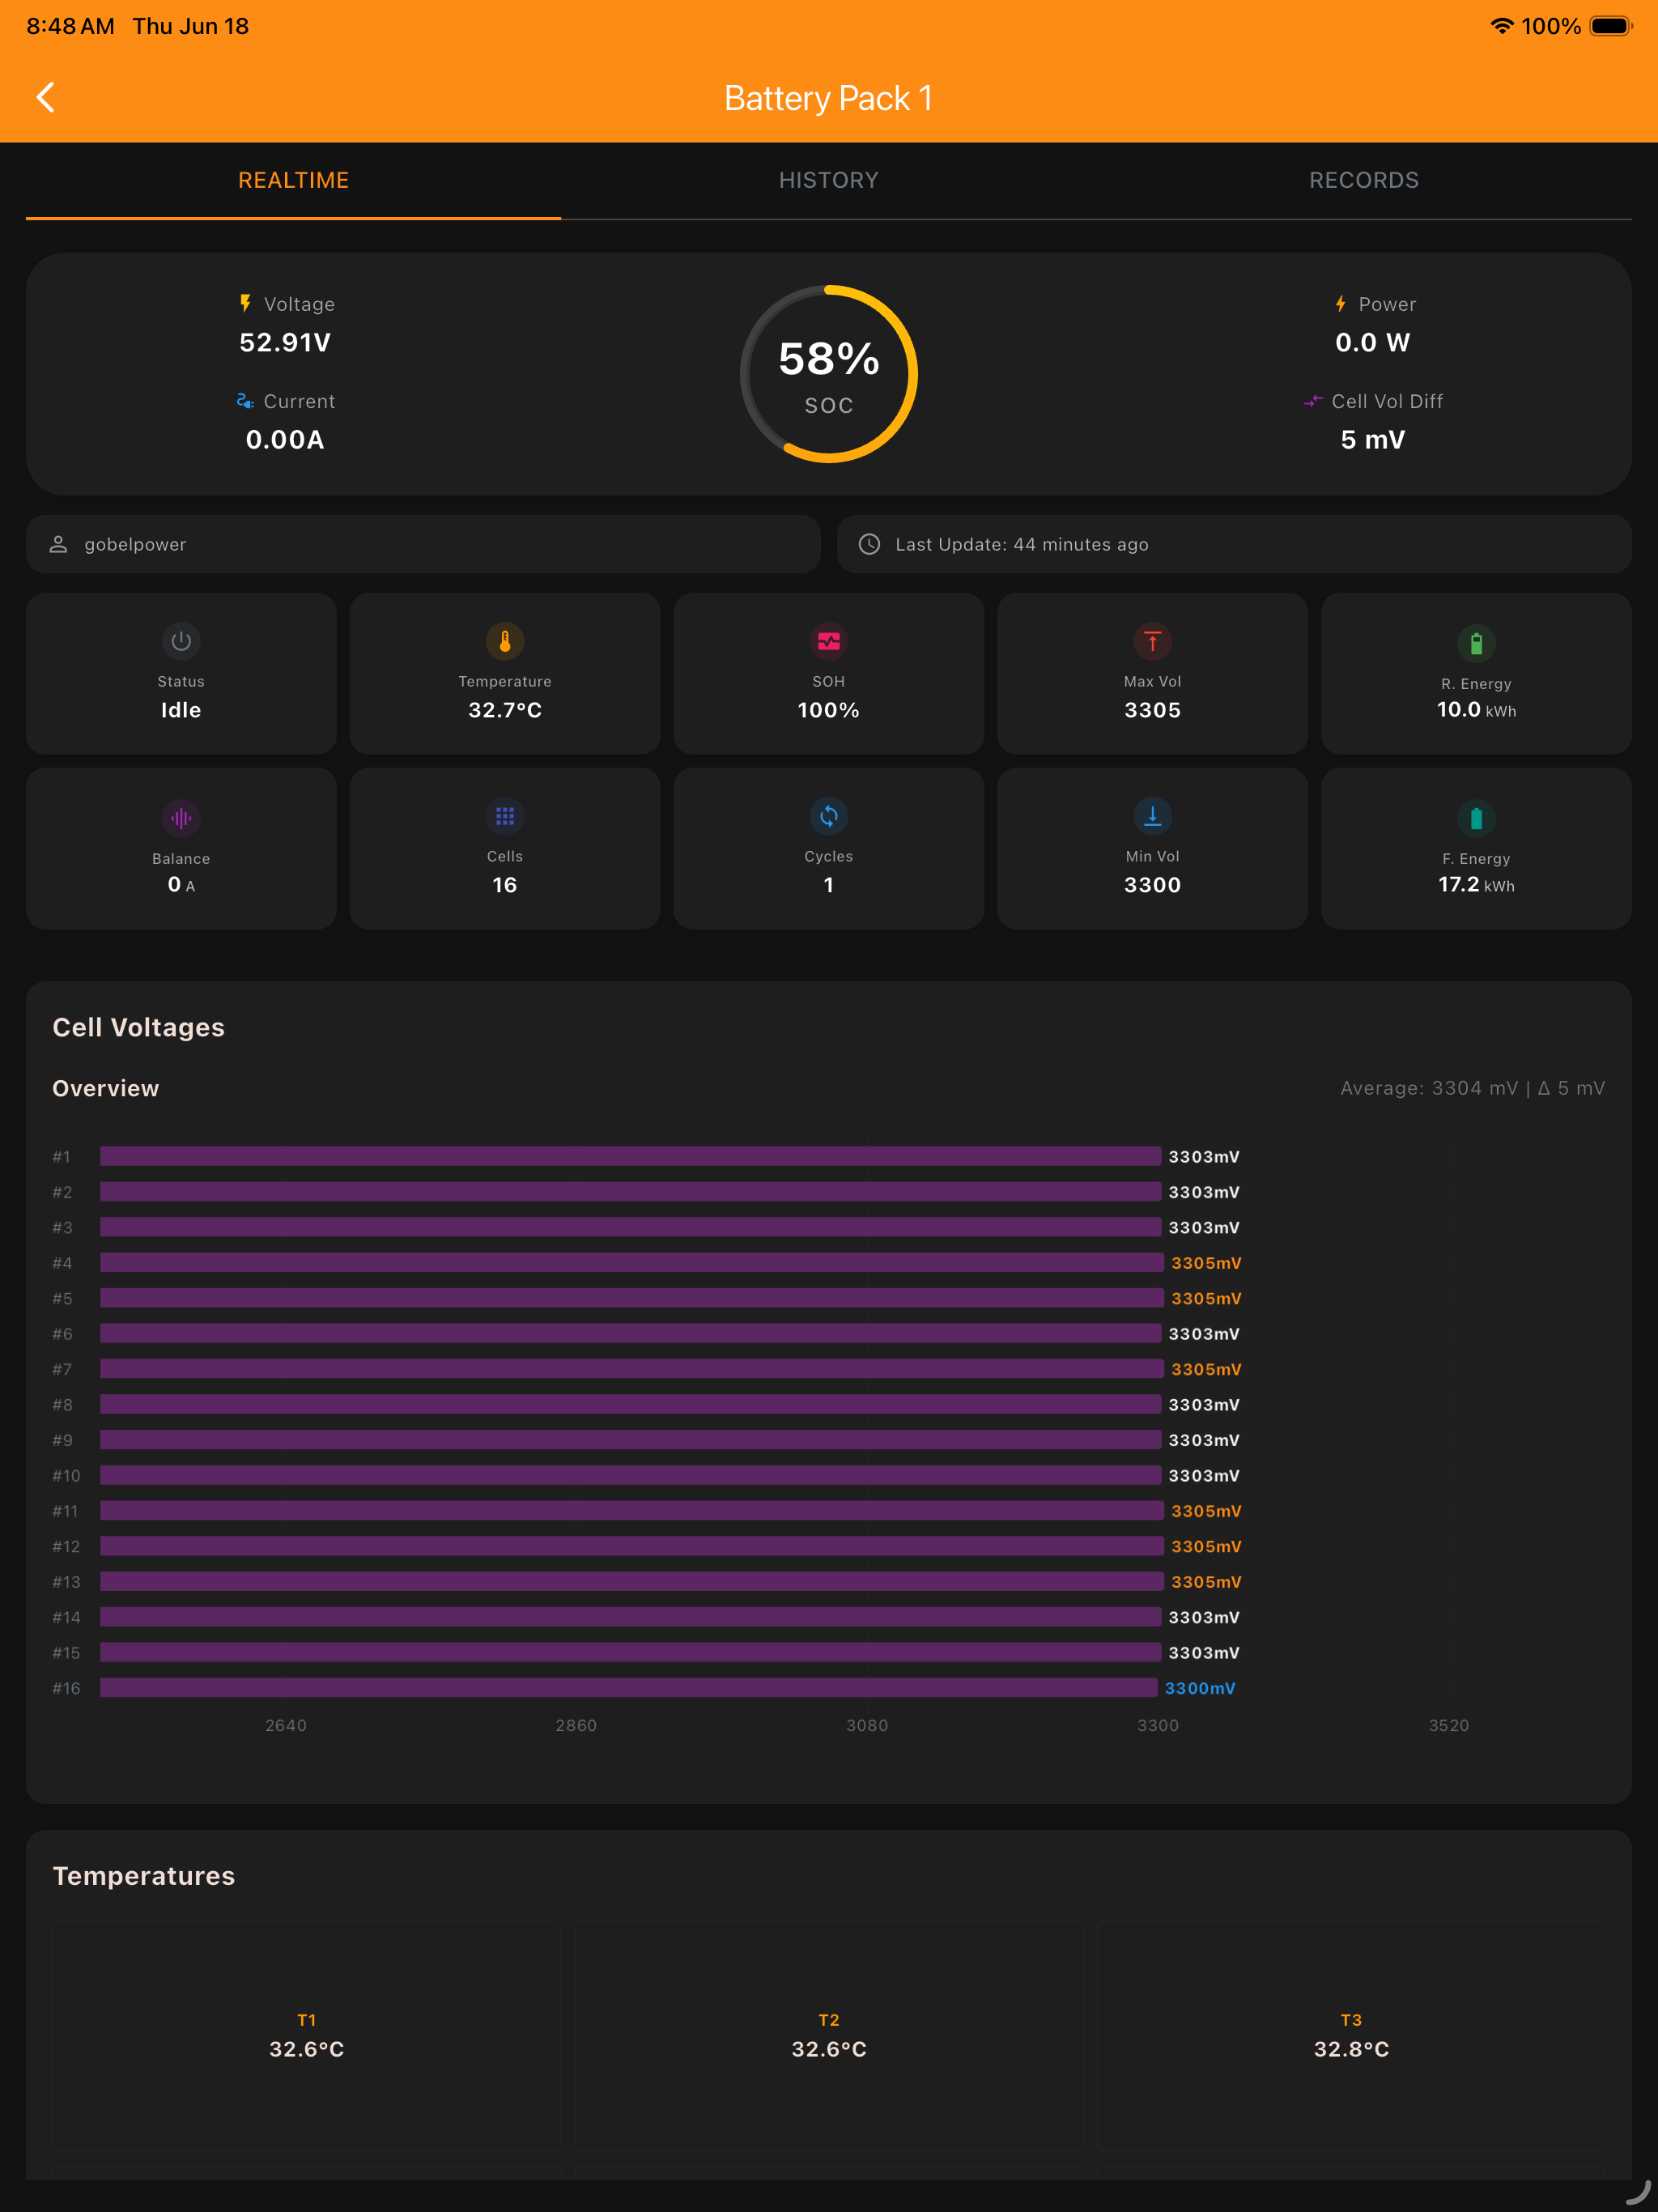
Task: Tap the Idle status value
Action: point(181,709)
